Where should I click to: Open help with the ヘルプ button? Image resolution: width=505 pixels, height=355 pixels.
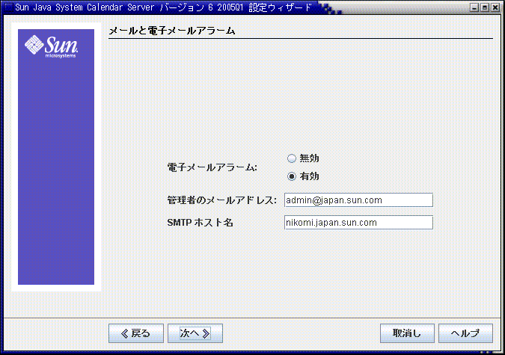pyautogui.click(x=465, y=333)
